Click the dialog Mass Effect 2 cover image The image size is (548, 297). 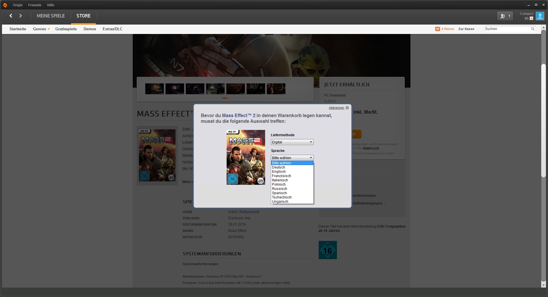[246, 157]
